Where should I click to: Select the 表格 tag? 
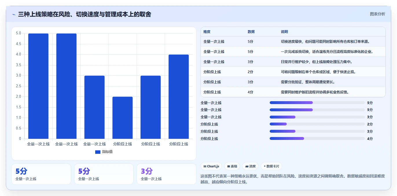232,166
